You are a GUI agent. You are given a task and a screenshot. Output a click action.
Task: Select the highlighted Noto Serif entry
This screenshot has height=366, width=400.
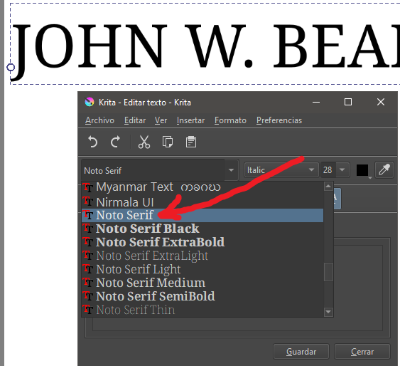tap(202, 215)
